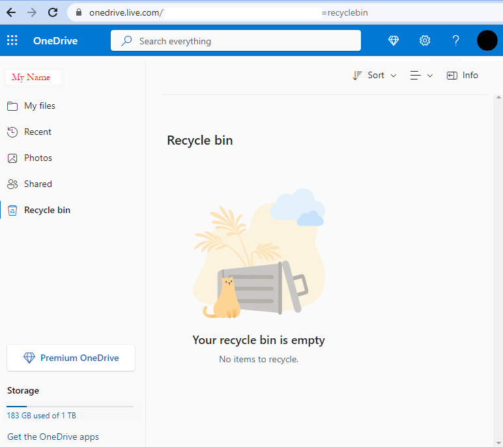The height and width of the screenshot is (447, 503).
Task: Click the 'My Name' account label
Action: (x=31, y=77)
